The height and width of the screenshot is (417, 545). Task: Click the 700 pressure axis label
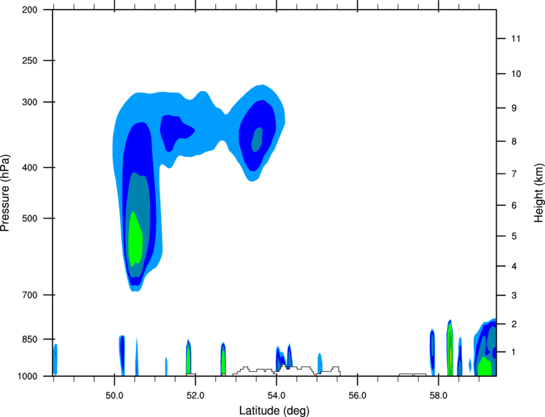coord(29,295)
